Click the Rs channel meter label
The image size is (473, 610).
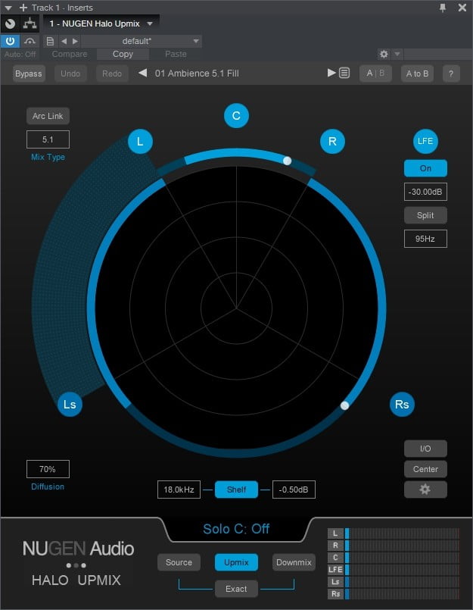(x=335, y=593)
